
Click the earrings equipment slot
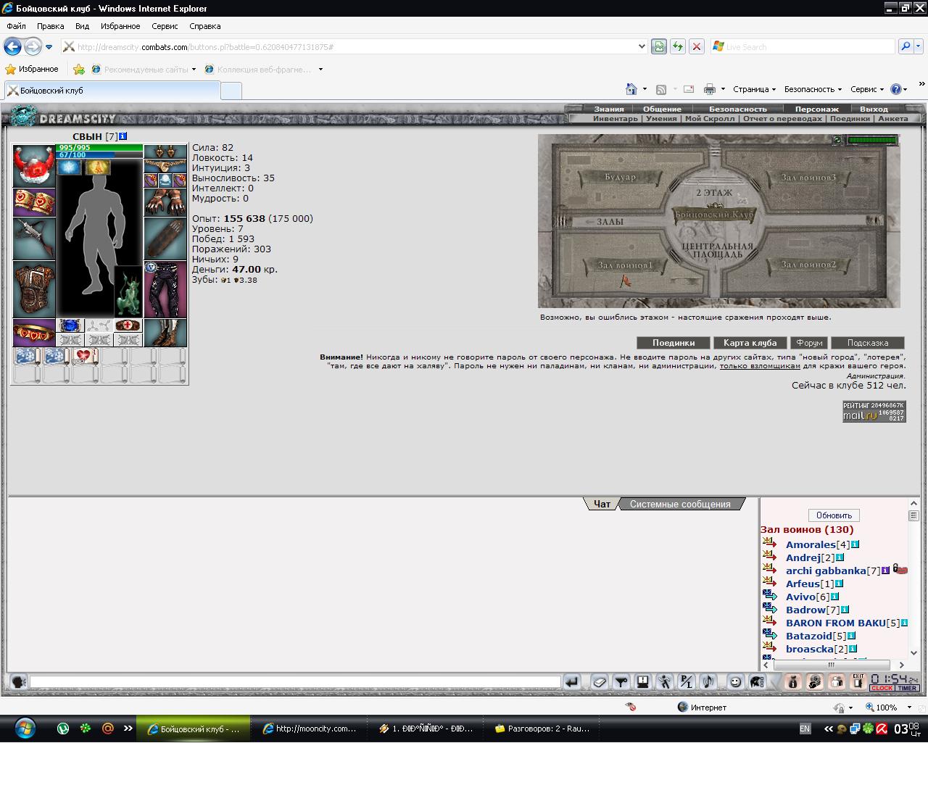[165, 152]
